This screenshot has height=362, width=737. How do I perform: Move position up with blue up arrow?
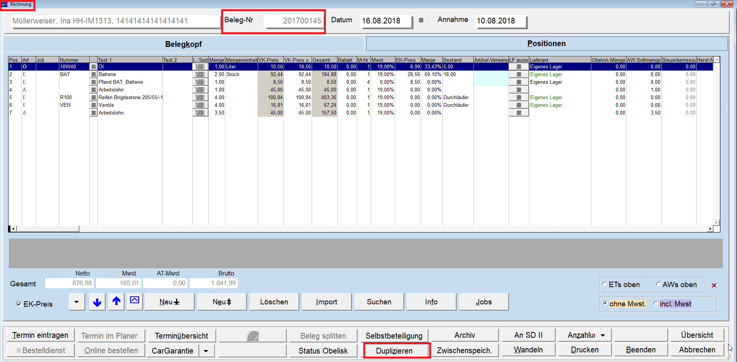tap(116, 302)
